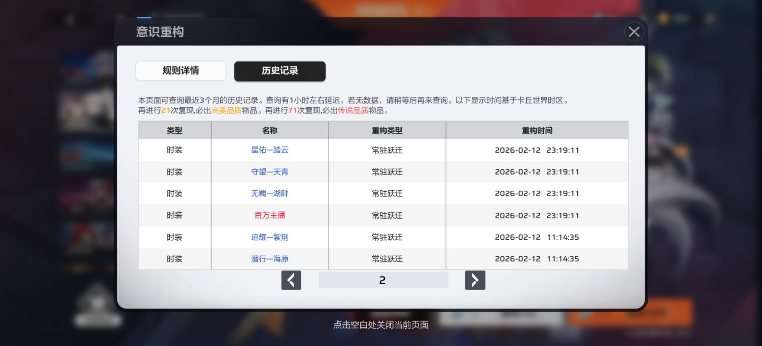Open the 守望—天青 item link
The image size is (762, 346).
coord(269,172)
